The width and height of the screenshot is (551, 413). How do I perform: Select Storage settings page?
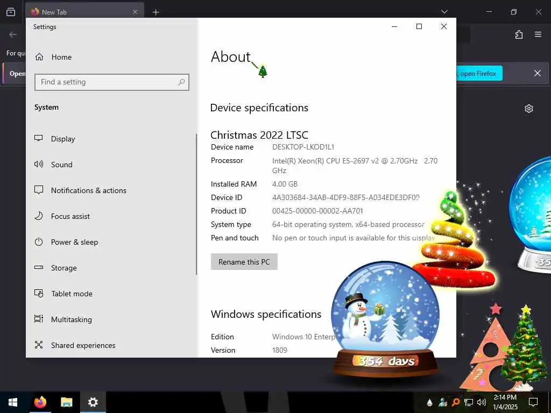tap(55, 268)
